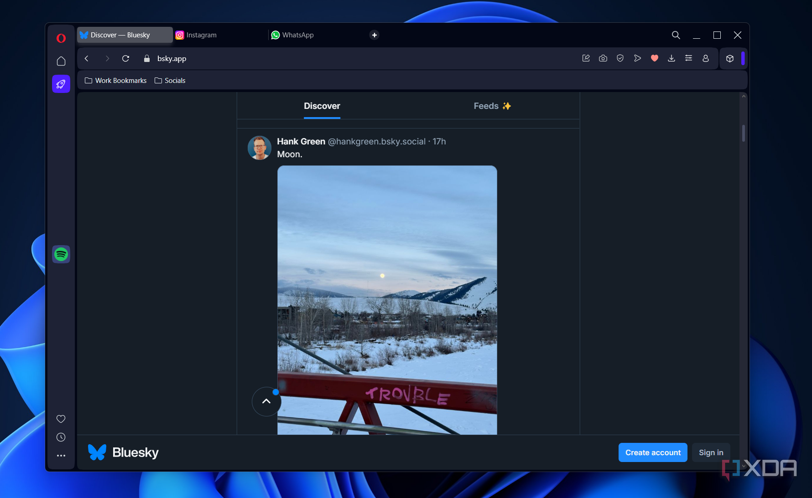812x498 pixels.
Task: Click the Sign in button
Action: click(711, 452)
